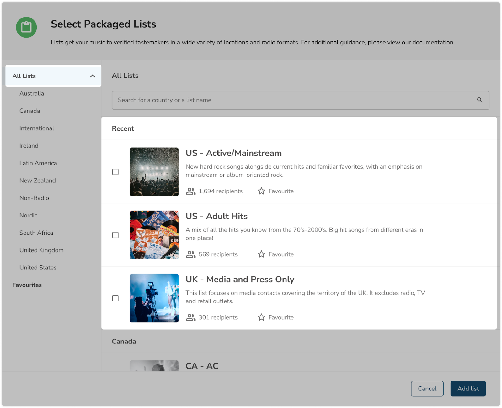Choose Latin America from the list categories
The image size is (502, 408).
(38, 163)
